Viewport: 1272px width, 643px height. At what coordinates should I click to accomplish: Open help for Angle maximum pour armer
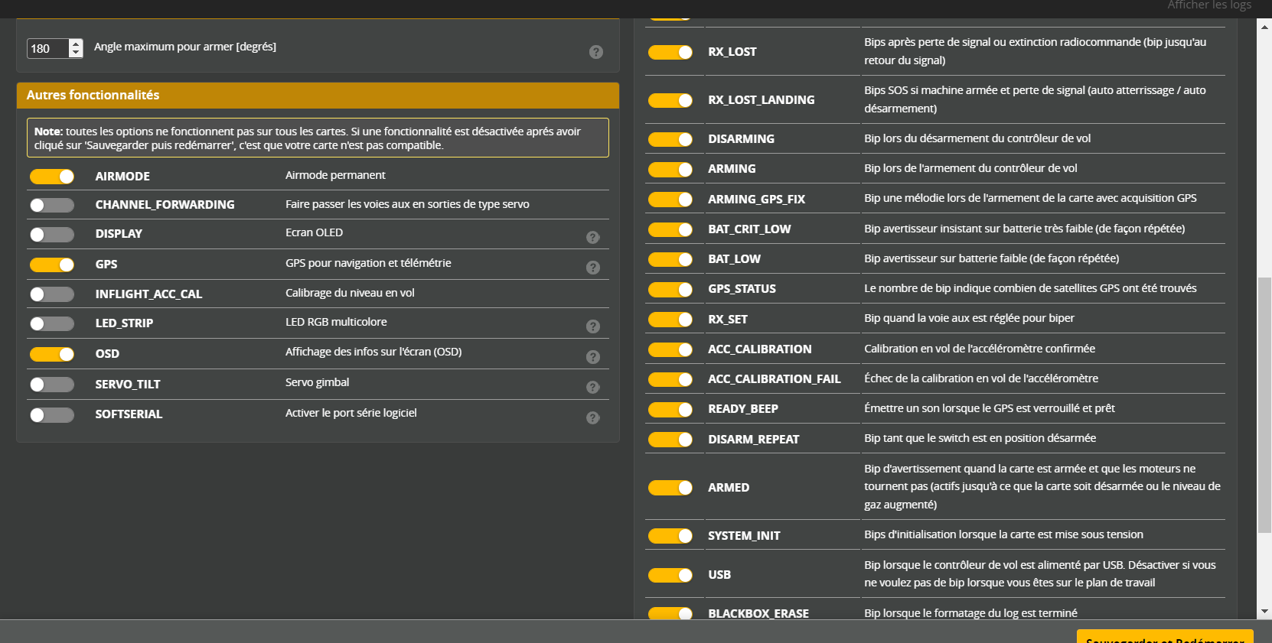[x=595, y=52]
